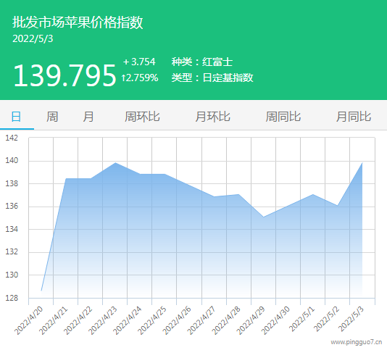The width and height of the screenshot is (387, 350).
Task: Click the +3.754 change value
Action: tap(139, 62)
